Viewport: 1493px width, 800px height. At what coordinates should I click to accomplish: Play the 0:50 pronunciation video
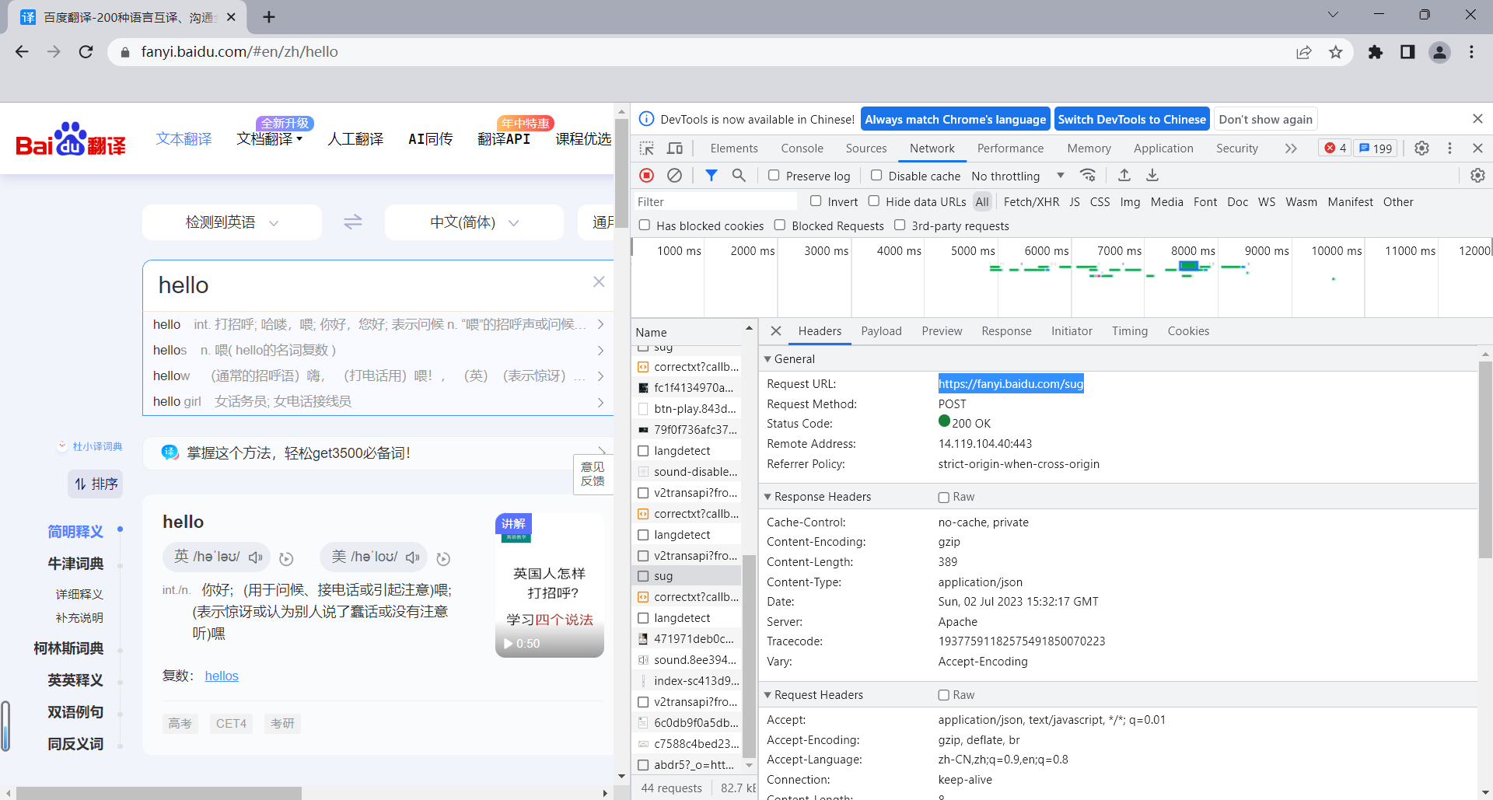click(508, 644)
